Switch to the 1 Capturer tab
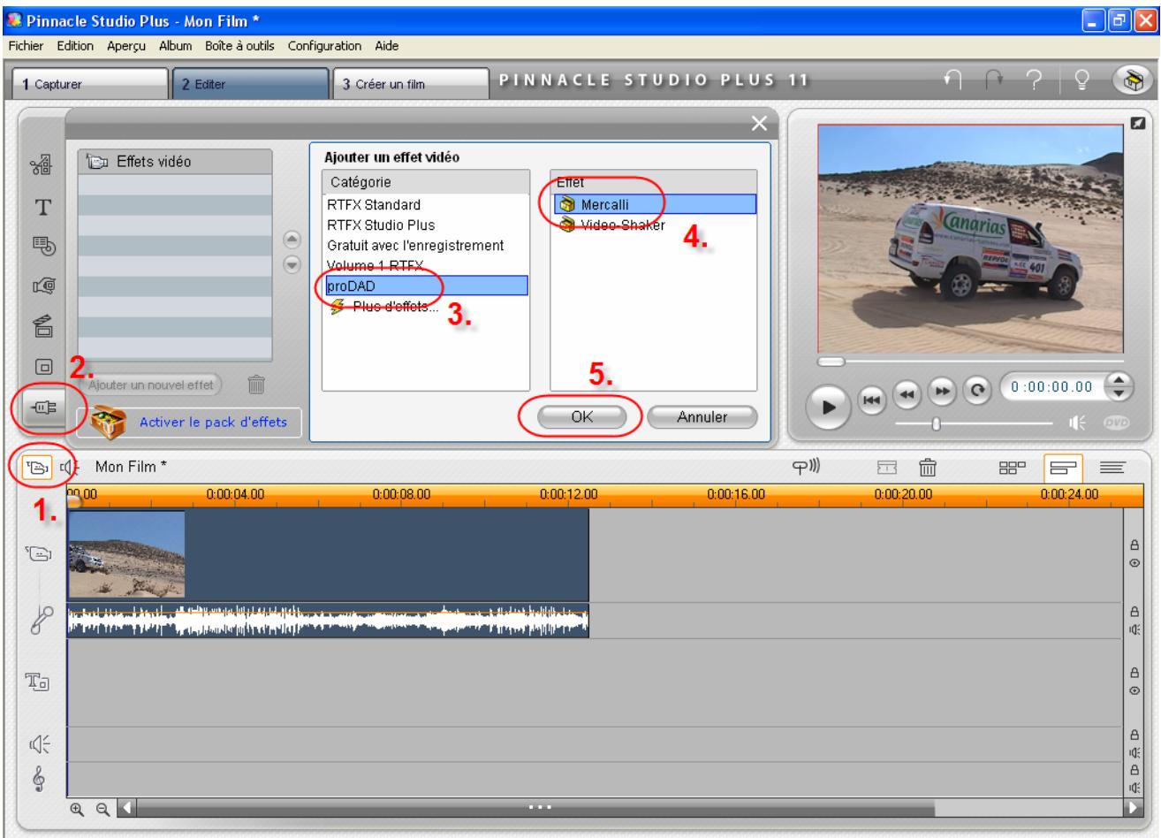Screen dimensions: 1161x838 pos(88,84)
